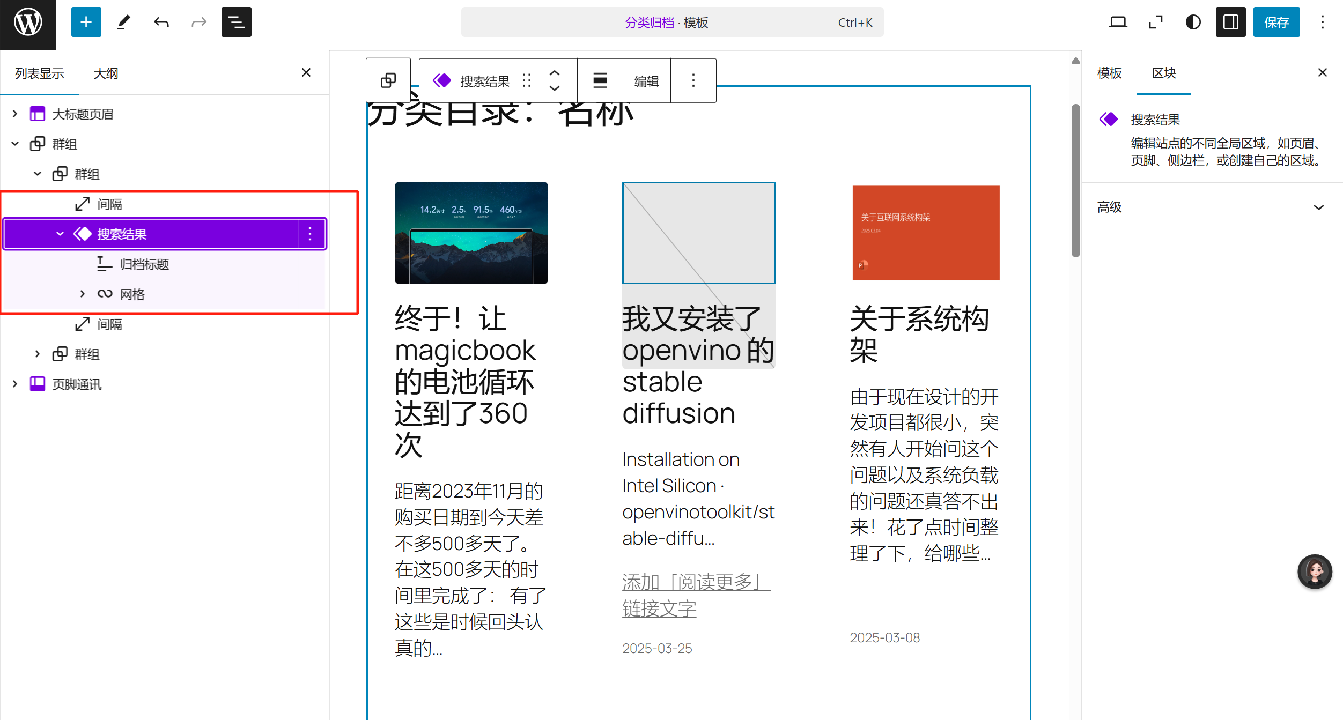Open the 分类归档 模板 command palette
The image size is (1343, 720).
672,23
